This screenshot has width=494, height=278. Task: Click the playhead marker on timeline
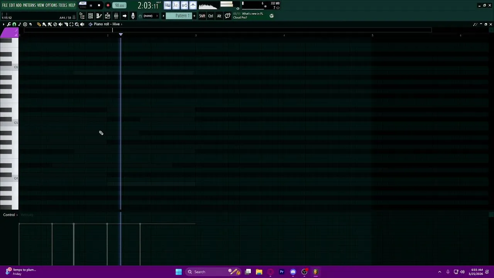(x=121, y=35)
